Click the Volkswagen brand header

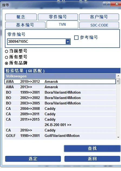[60, 76]
